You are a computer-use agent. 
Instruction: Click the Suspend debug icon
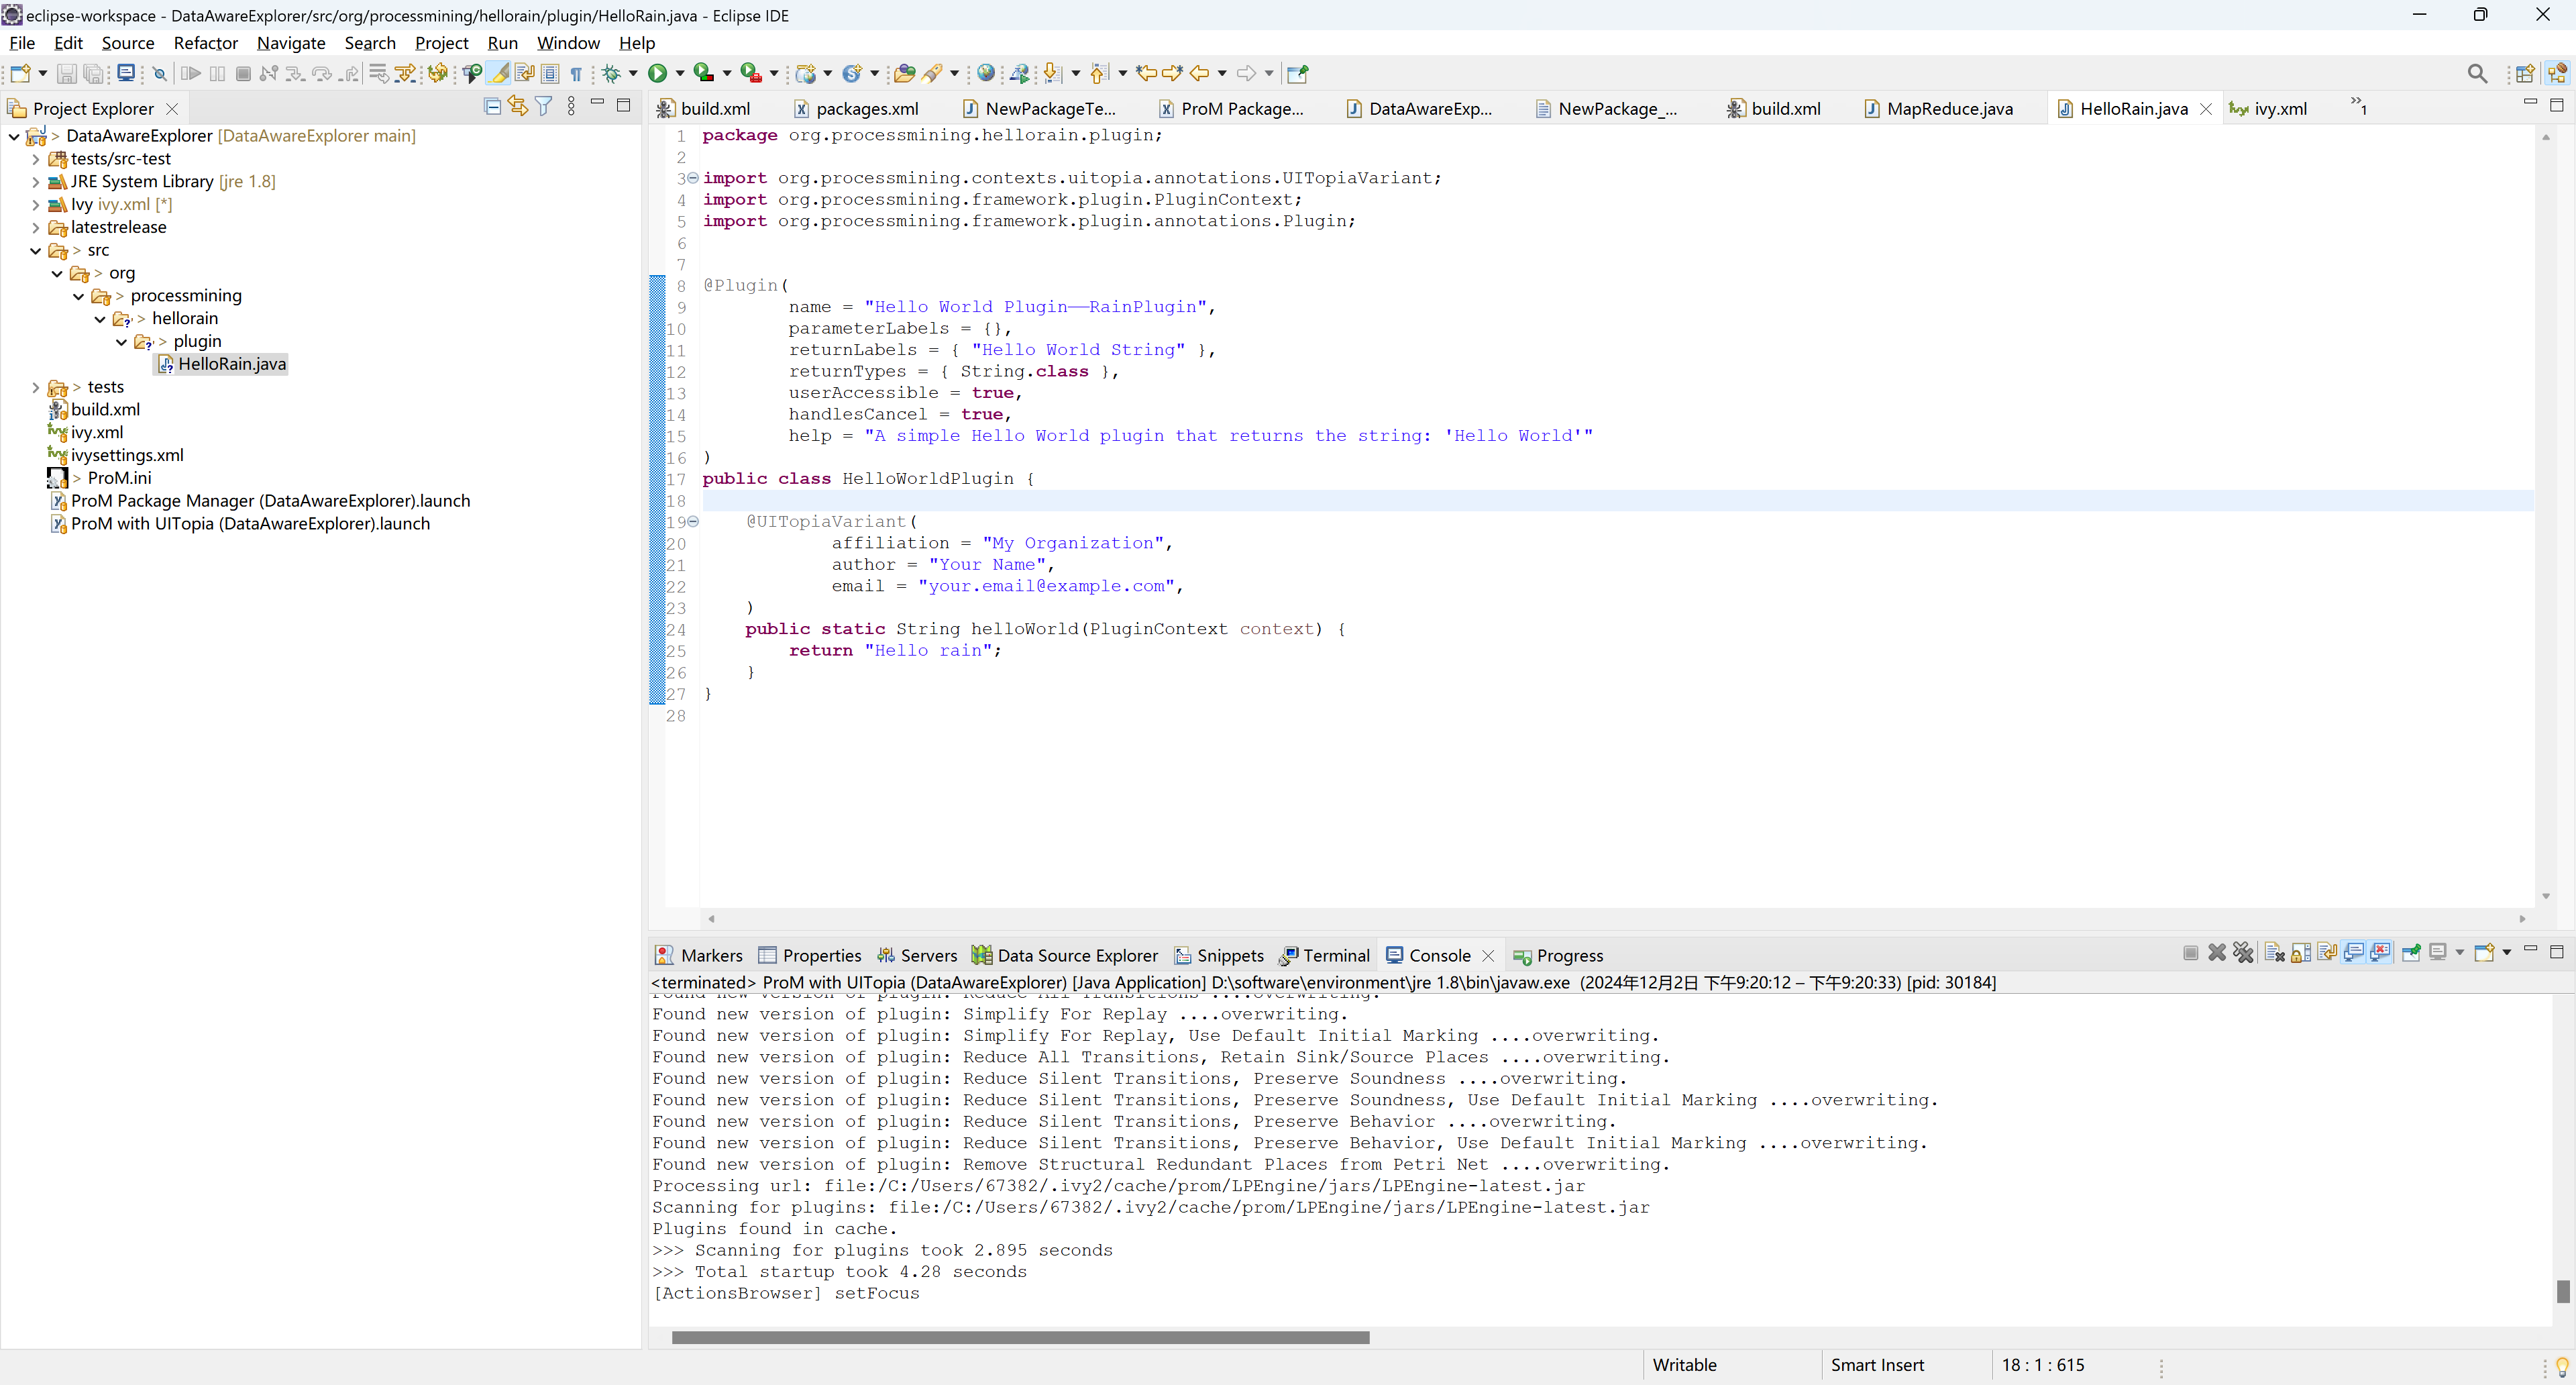tap(217, 73)
